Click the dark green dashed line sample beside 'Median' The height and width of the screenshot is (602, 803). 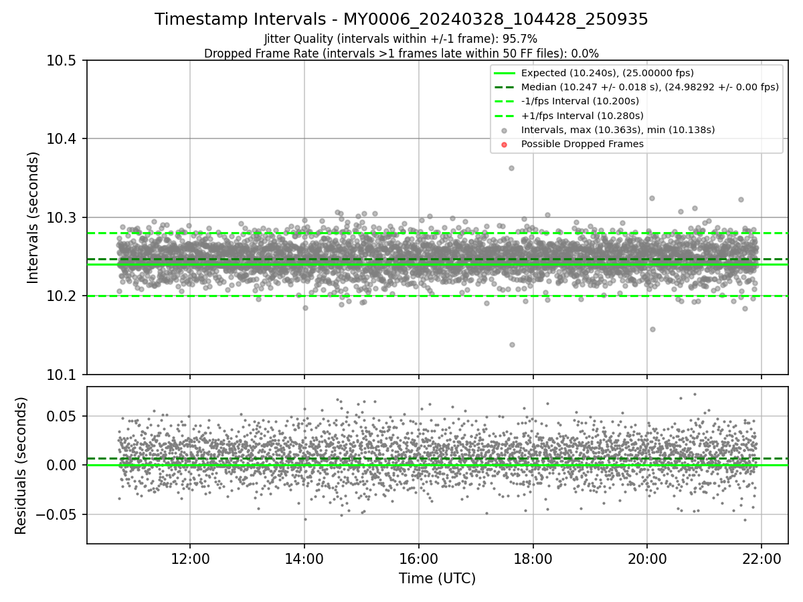[x=505, y=87]
